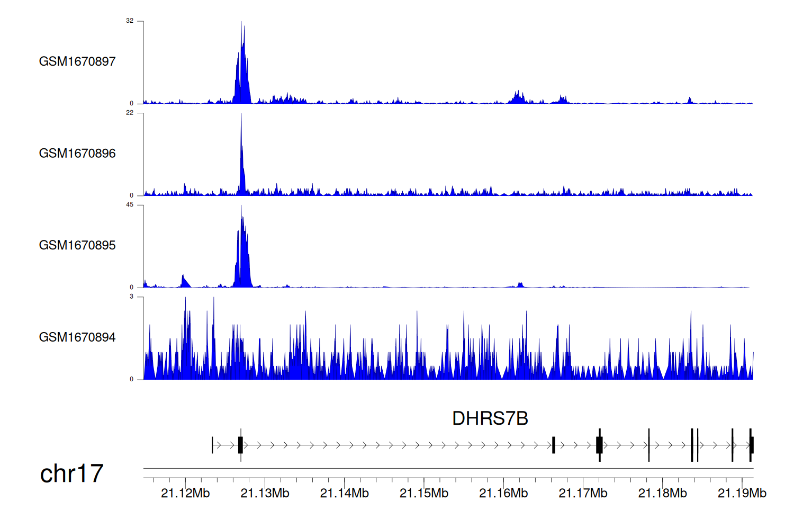Select the 21.14Mb position label
This screenshot has width=794, height=519.
[344, 493]
